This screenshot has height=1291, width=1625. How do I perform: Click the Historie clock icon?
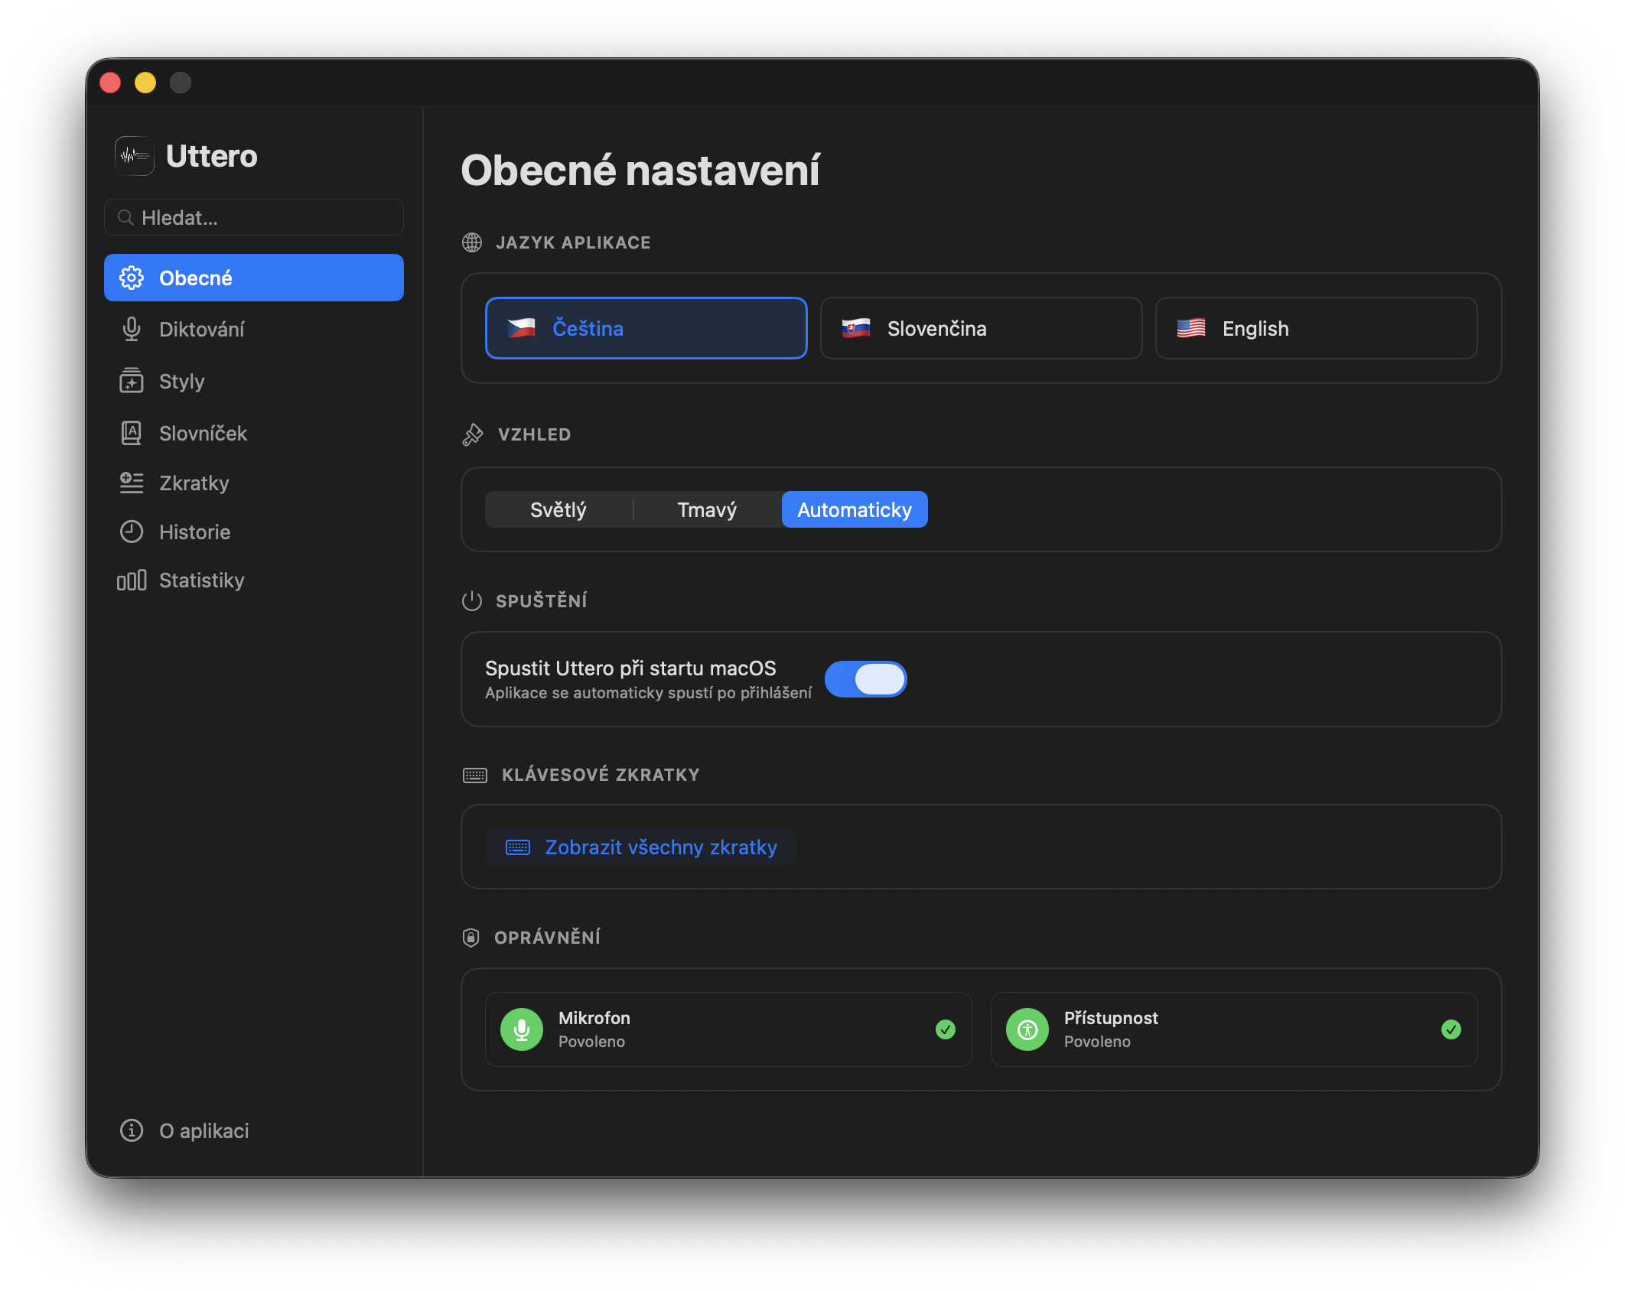pos(132,532)
